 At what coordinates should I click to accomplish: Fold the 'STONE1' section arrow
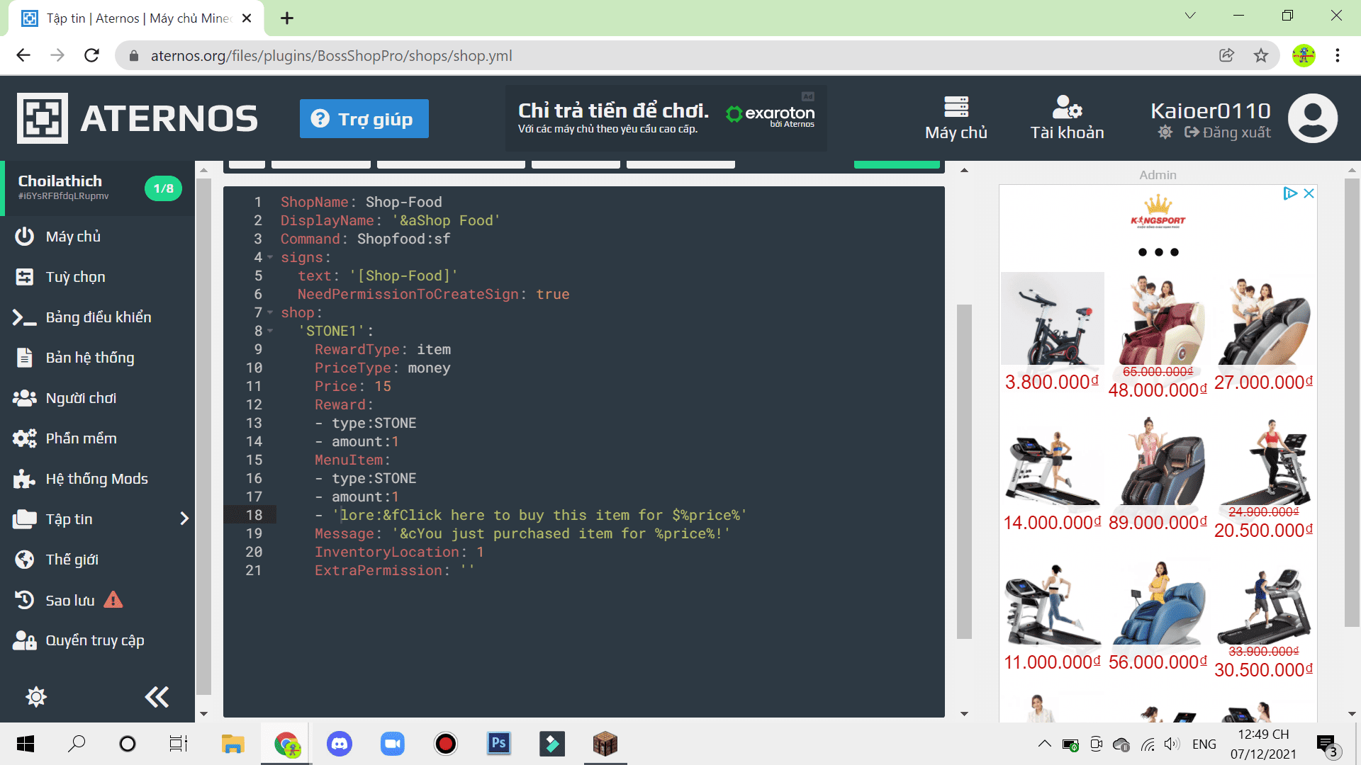pos(270,331)
